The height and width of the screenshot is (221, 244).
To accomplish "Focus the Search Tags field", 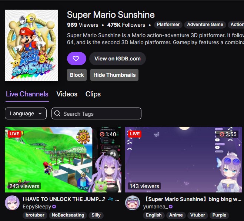I will (x=97, y=113).
